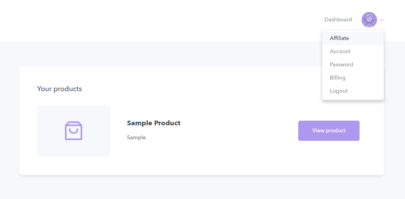Choose Account in the dropdown menu

pyautogui.click(x=340, y=51)
